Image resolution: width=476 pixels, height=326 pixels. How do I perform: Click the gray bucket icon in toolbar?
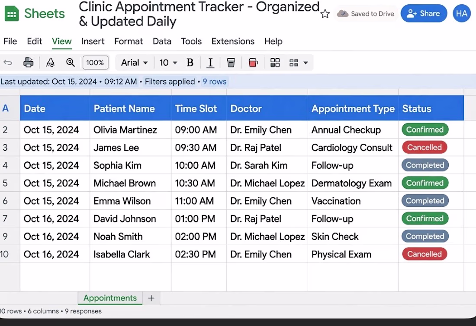(231, 63)
